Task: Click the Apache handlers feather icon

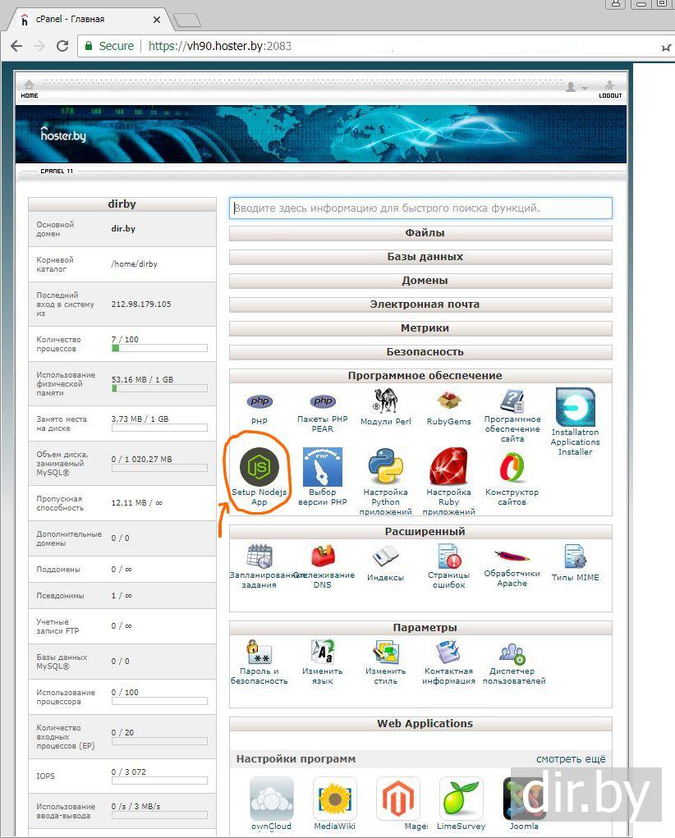Action: 512,556
